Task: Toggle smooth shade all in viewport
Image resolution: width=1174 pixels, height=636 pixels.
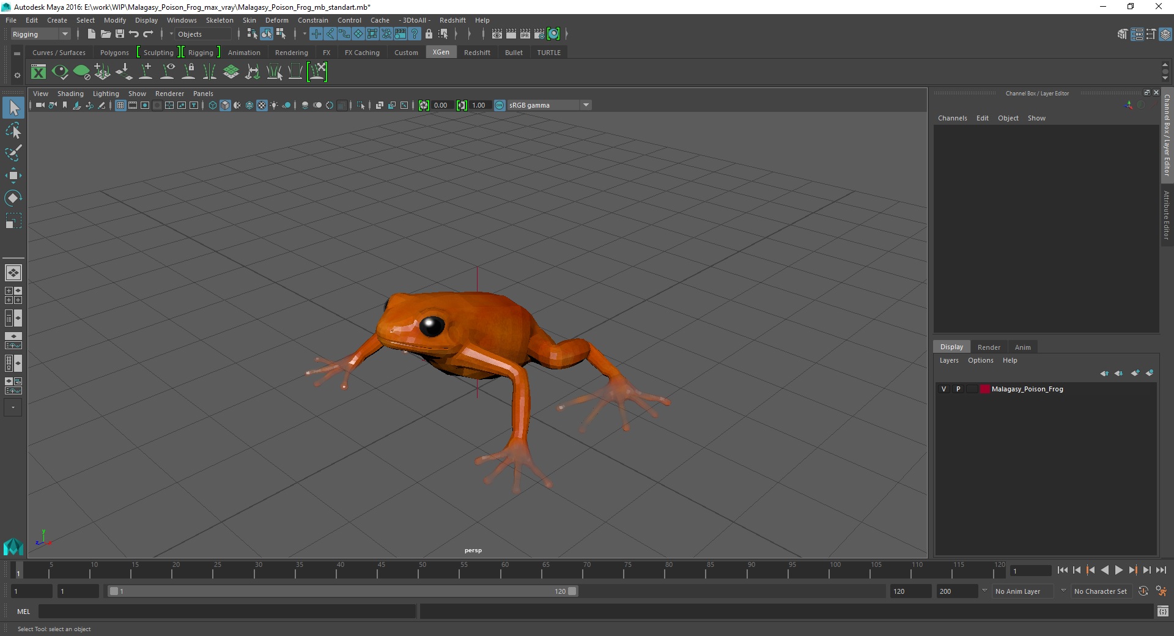Action: 225,105
